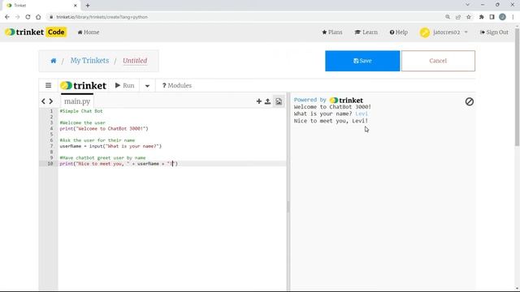This screenshot has width=520, height=292.
Task: Open the editor hamburger menu
Action: tap(48, 85)
